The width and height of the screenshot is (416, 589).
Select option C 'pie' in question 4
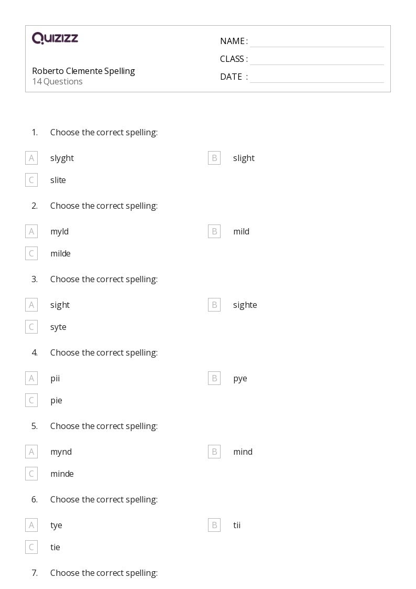tap(31, 400)
